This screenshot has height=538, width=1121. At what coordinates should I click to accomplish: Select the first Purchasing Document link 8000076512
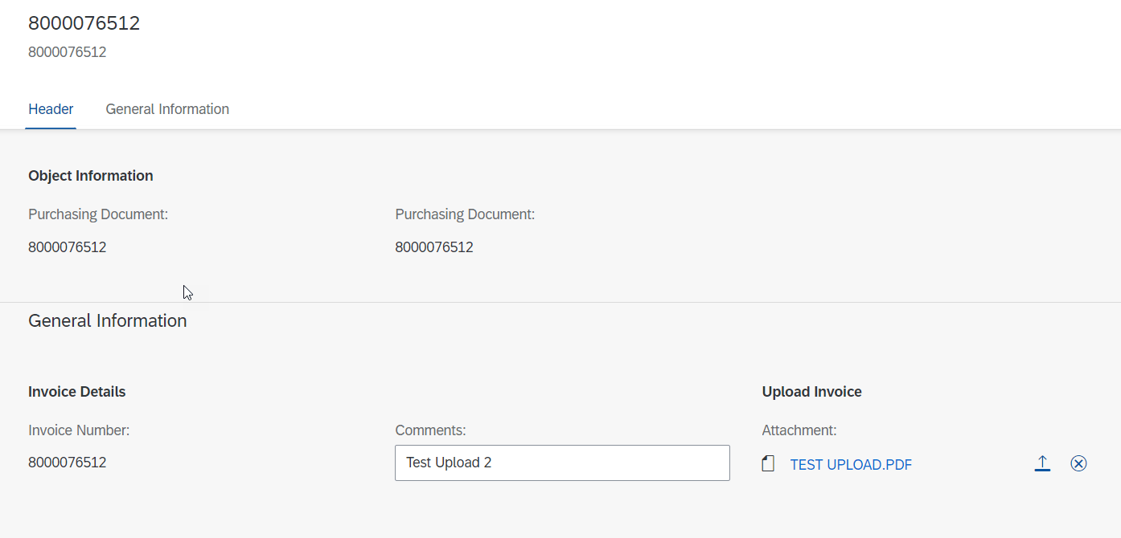tap(68, 247)
